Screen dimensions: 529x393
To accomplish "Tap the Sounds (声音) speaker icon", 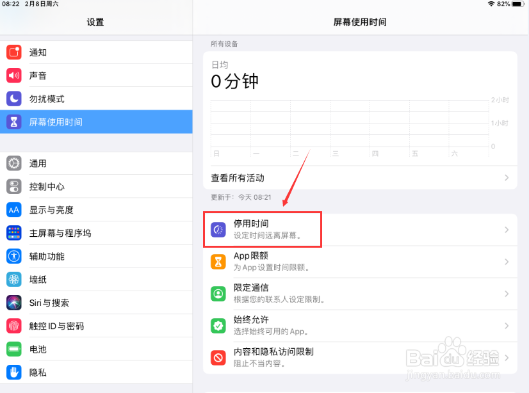I will (14, 76).
